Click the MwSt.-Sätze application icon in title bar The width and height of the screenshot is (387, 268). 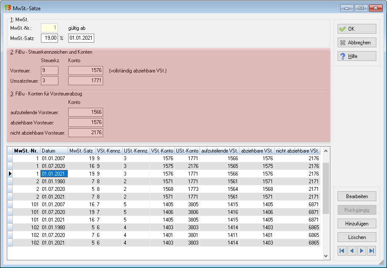tap(8, 8)
